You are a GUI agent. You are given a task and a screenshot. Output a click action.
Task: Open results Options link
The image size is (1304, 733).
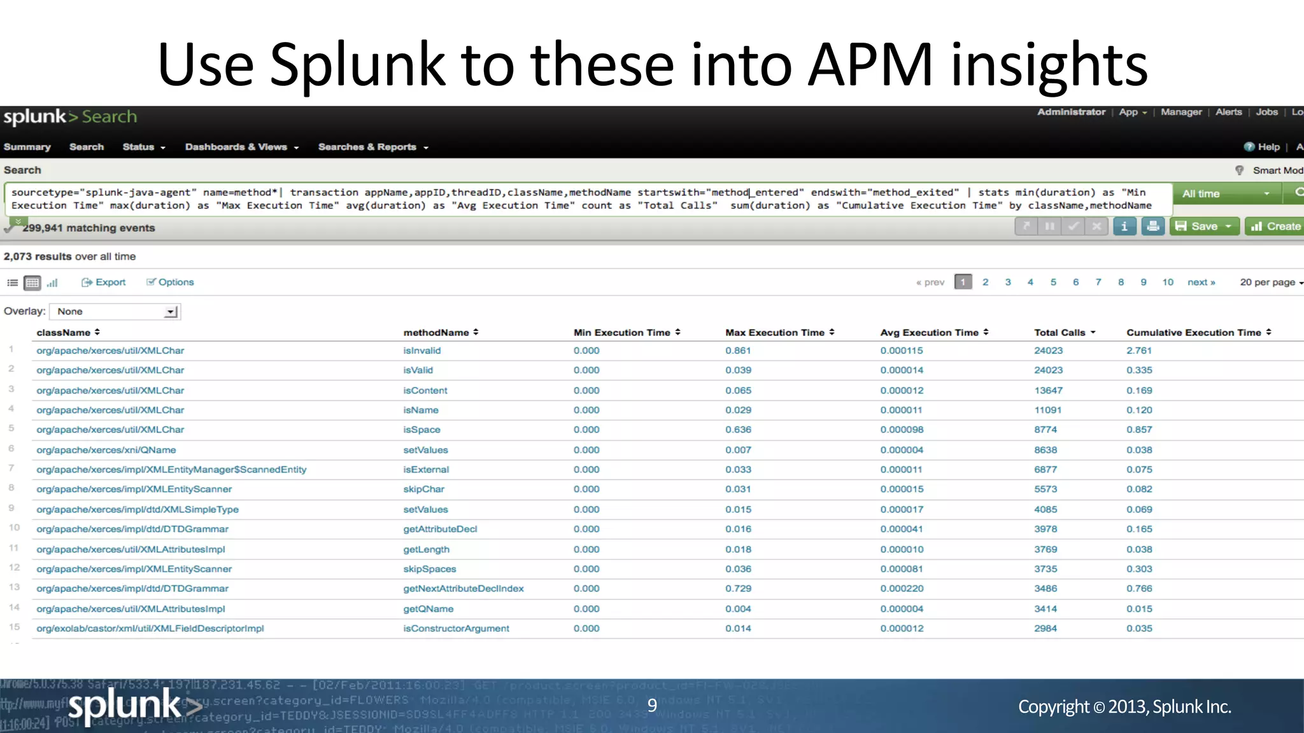pos(170,283)
